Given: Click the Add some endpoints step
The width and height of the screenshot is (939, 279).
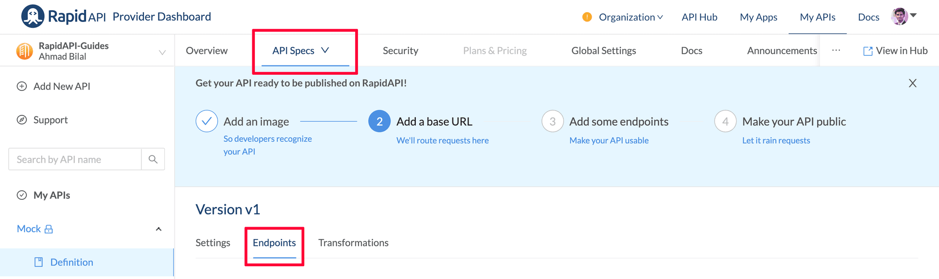Looking at the screenshot, I should pos(619,122).
